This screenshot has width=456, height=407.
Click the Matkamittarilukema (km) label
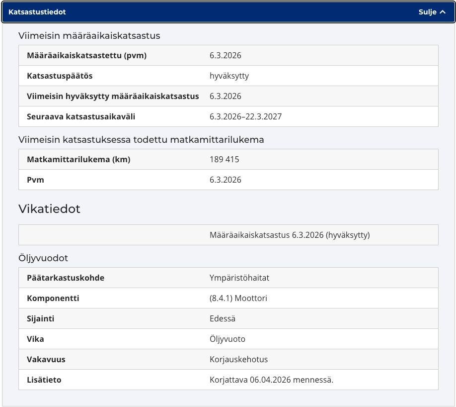pos(78,159)
